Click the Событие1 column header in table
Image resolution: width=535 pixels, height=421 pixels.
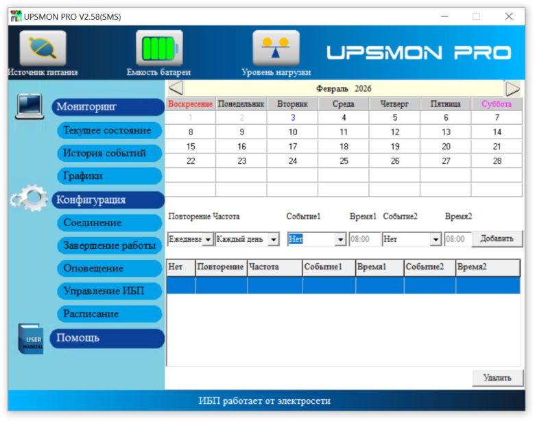tap(329, 267)
